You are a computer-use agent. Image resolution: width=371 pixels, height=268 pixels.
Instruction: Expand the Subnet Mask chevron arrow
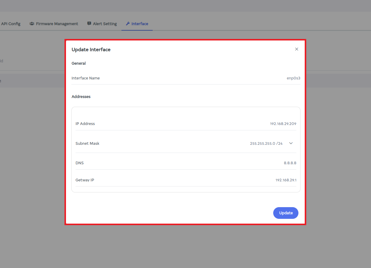[291, 143]
